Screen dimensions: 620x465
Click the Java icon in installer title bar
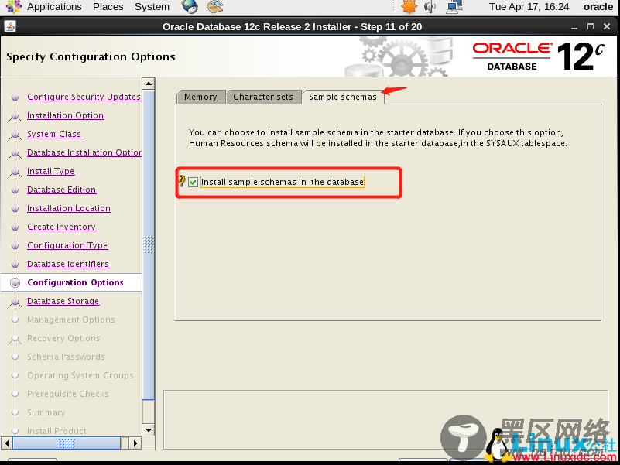10,26
